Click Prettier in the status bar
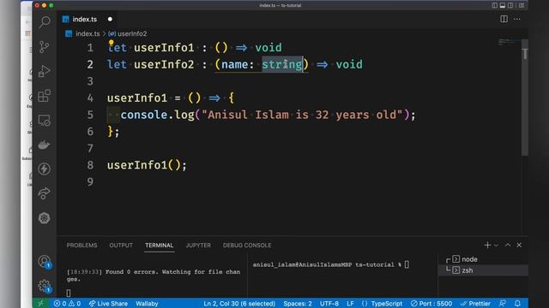Screen dimensions: 549x308 click(475, 304)
